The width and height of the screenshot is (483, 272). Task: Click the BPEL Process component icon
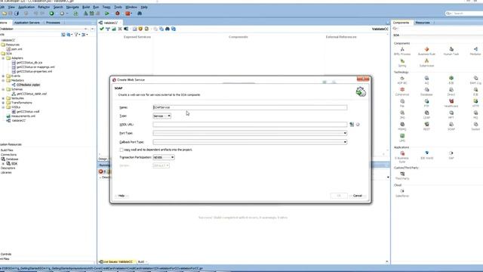coord(402,49)
